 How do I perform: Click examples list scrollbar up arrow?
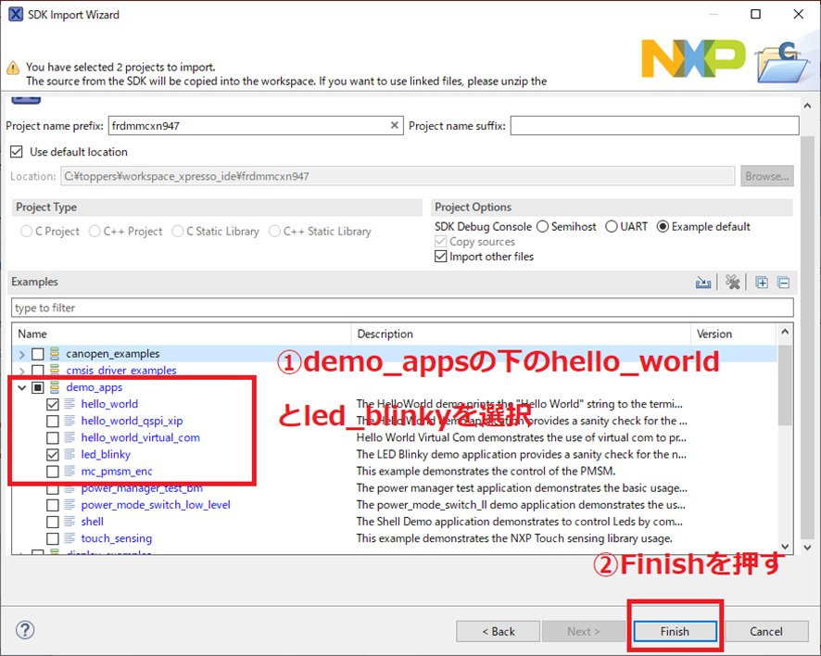click(x=785, y=332)
